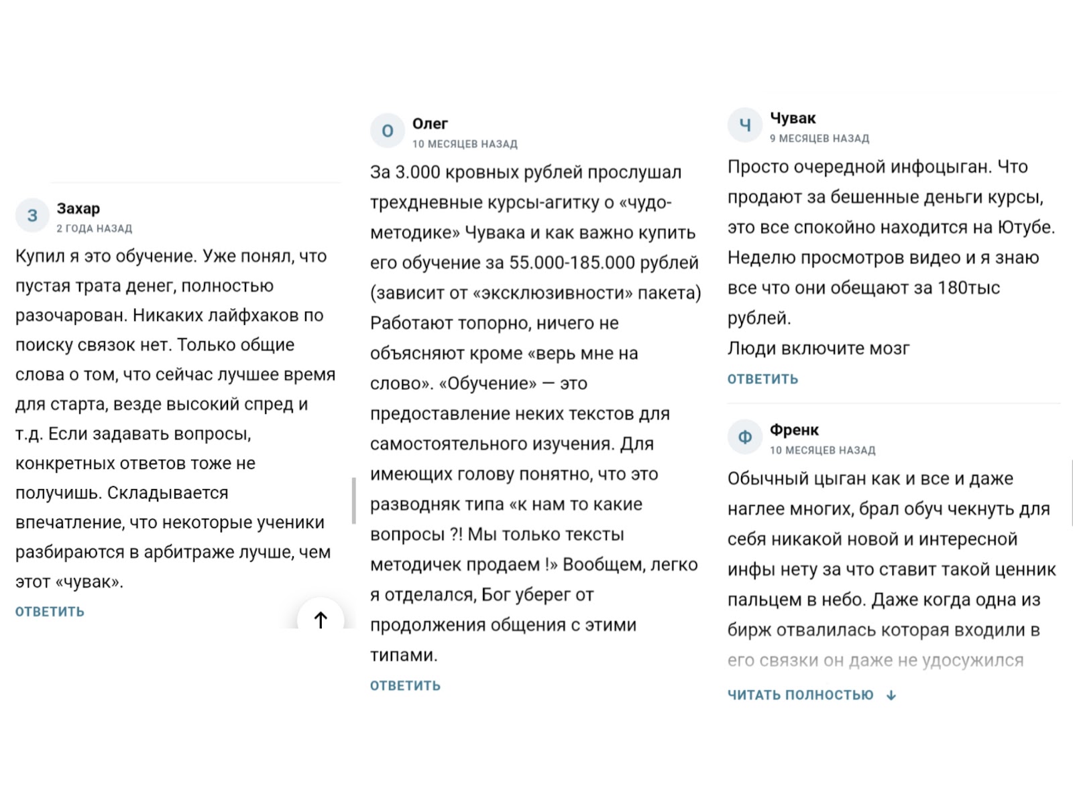Click the commenter name Френк
Image resolution: width=1073 pixels, height=804 pixels.
coord(794,430)
